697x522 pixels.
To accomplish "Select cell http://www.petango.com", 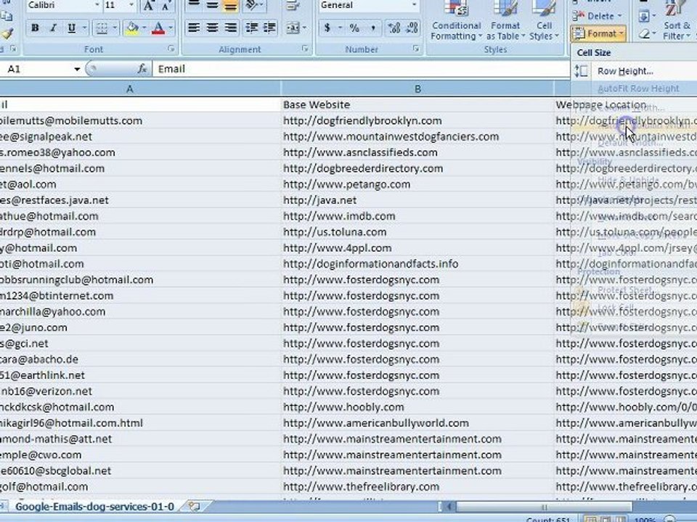I will point(417,184).
